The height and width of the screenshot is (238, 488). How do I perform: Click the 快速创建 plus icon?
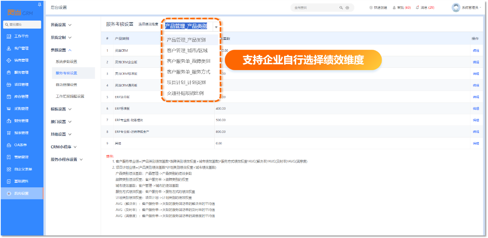click(x=371, y=8)
